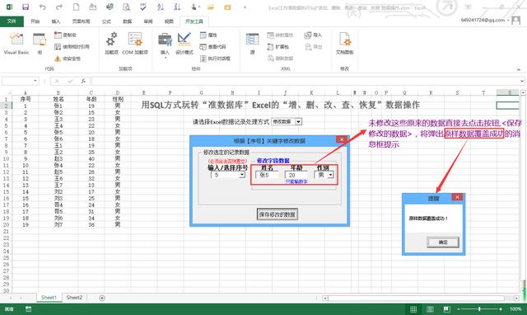527x315 pixels.
Task: Click New blank workbook icon in toolbar
Action: click(77, 7)
